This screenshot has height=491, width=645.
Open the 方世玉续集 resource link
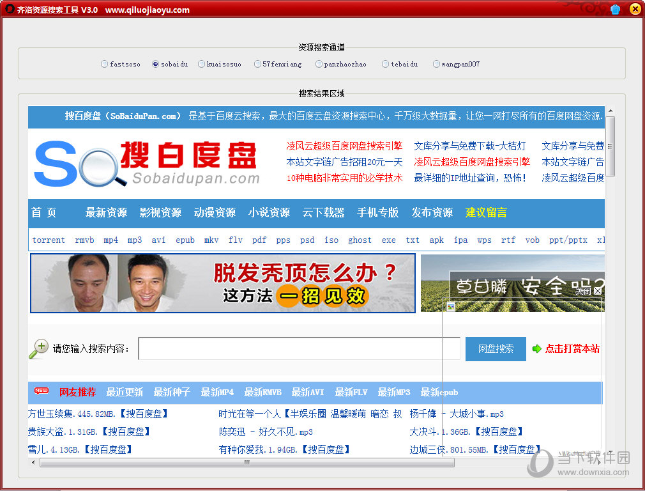(51, 414)
